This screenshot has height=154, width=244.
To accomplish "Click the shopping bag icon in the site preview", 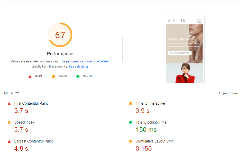I will pos(200,20).
